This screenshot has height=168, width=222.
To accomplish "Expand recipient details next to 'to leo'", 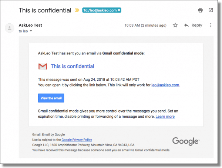I will 31,31.
